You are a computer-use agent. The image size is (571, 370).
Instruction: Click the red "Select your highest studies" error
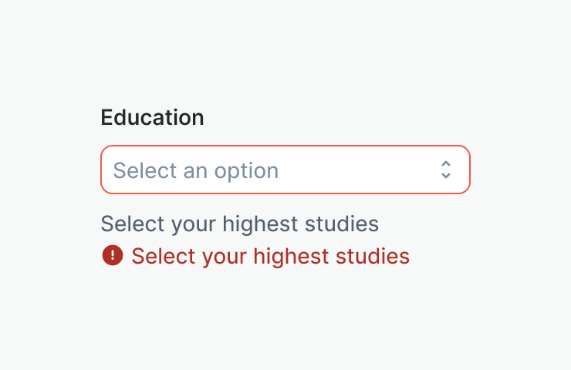270,256
